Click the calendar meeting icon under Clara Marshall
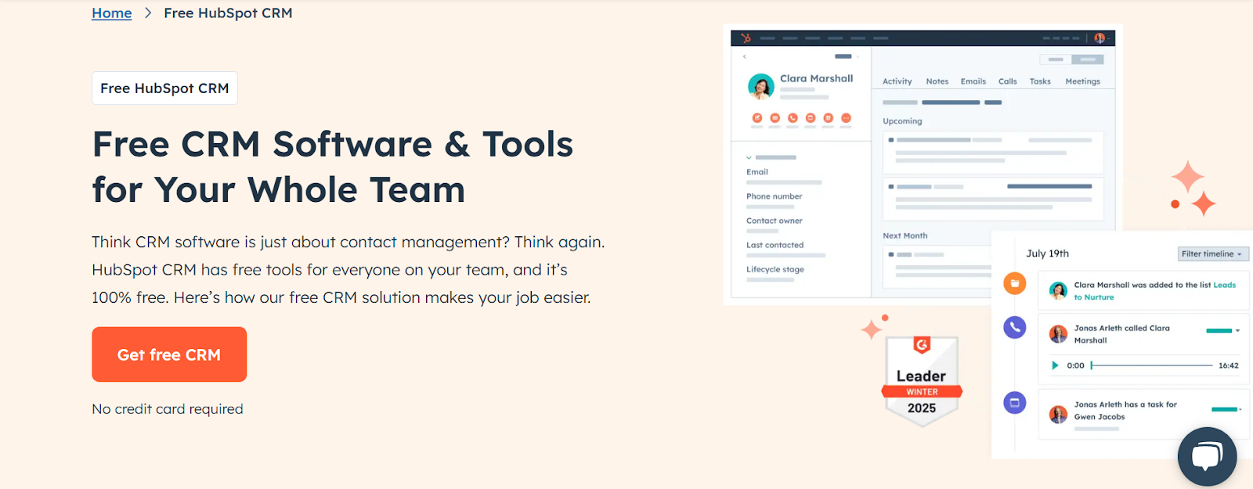The width and height of the screenshot is (1253, 489). tap(828, 118)
